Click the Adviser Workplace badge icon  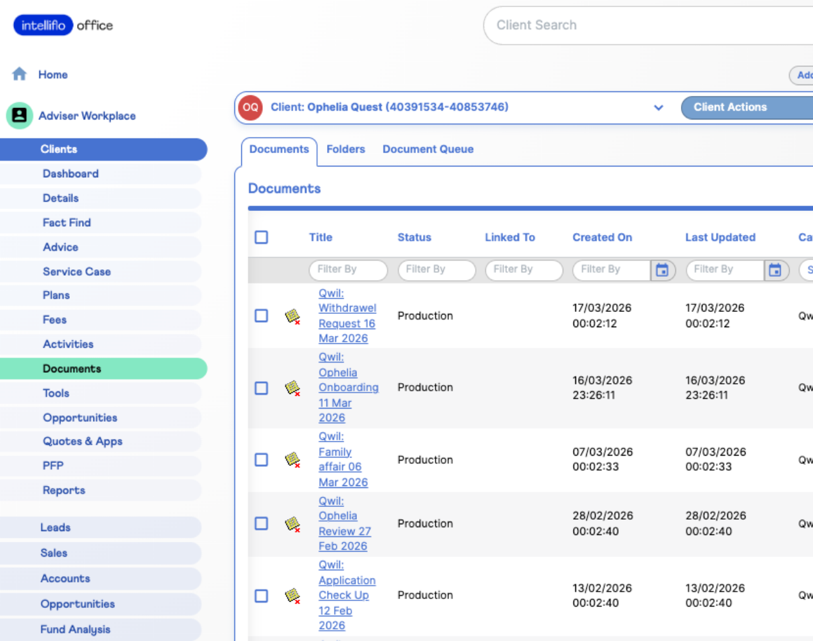(20, 116)
